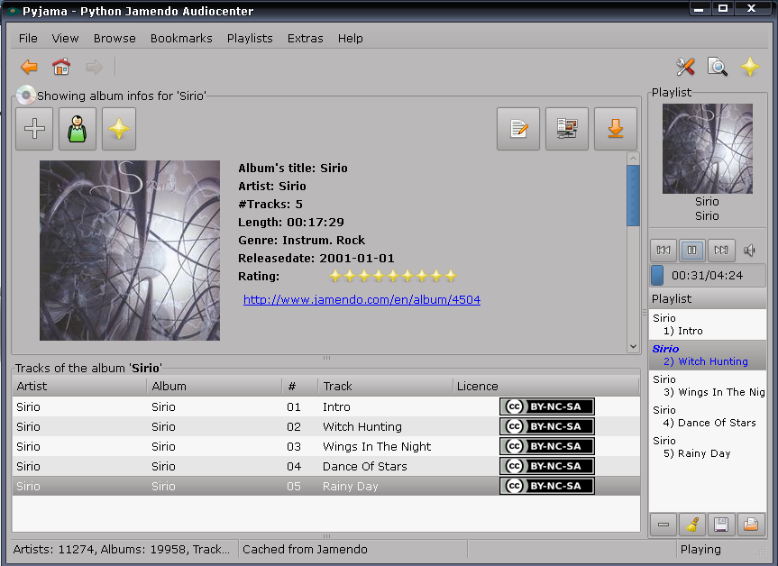Click the 'Releasedate: 2001-01-01' text
Image resolution: width=778 pixels, height=566 pixels.
[316, 258]
